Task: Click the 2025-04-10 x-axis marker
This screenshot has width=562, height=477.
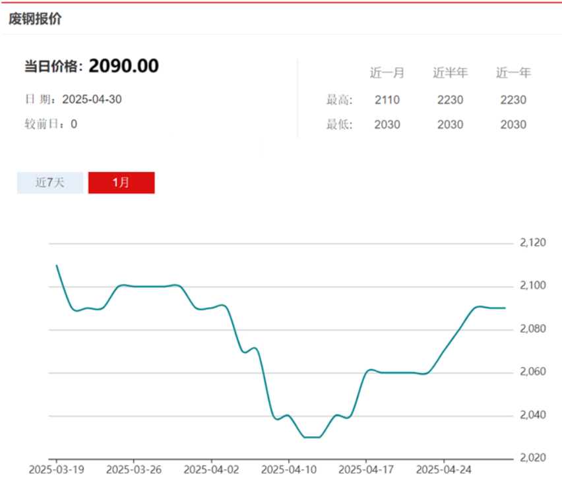Action: coord(289,470)
